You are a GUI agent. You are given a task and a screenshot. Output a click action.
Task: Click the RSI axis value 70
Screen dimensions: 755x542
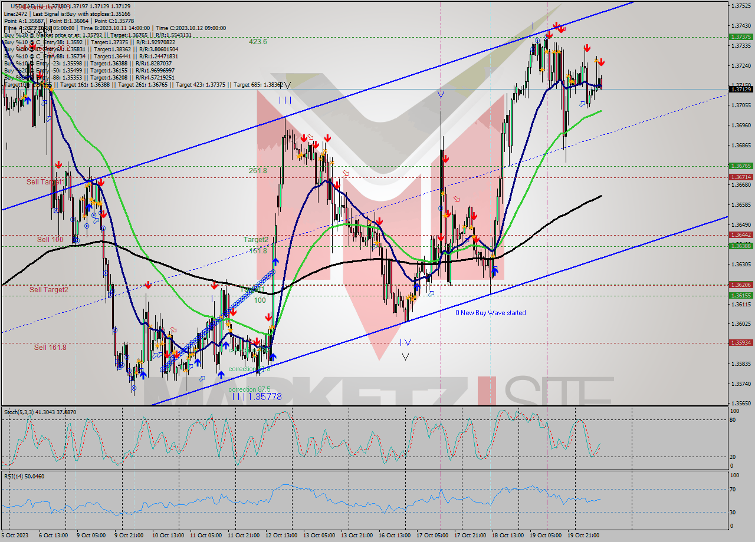point(734,489)
